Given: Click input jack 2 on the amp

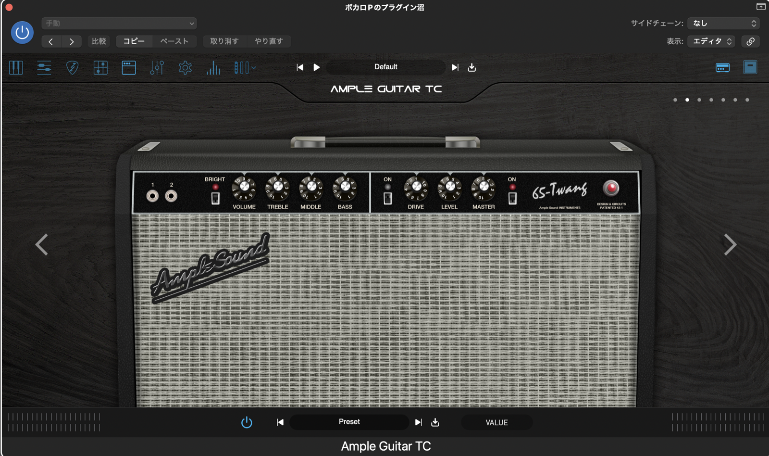Looking at the screenshot, I should 171,196.
